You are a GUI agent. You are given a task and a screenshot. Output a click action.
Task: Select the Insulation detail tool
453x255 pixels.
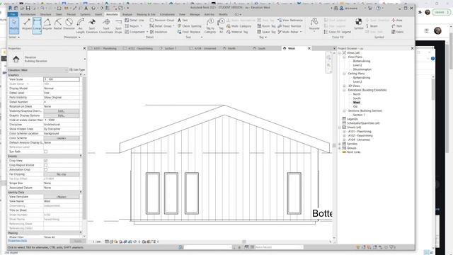159,32
